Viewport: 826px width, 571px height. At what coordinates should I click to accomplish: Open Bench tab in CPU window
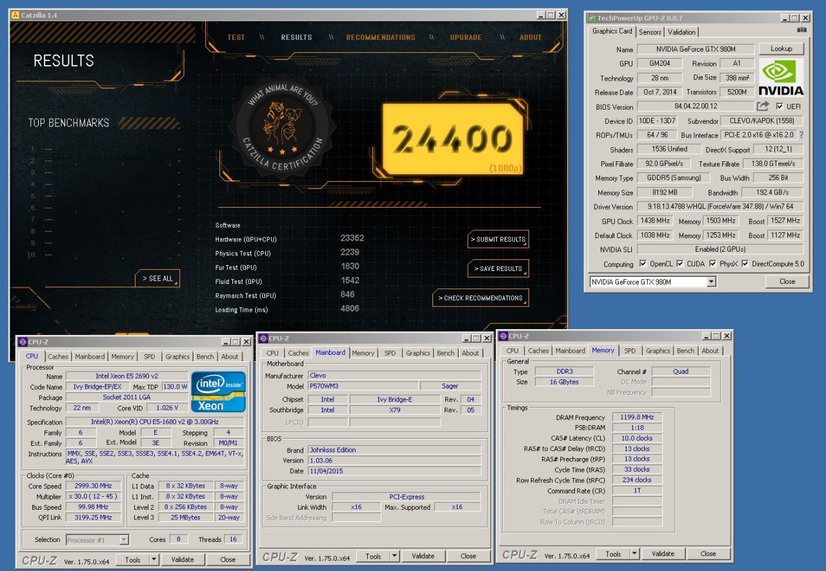(x=205, y=356)
